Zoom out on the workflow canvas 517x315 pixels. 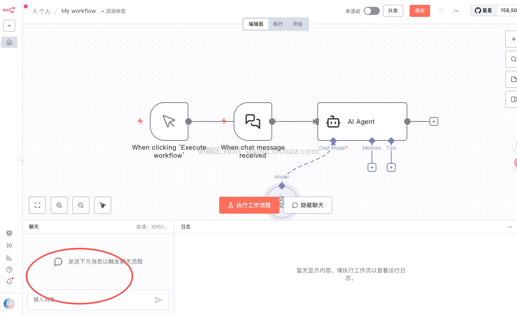point(81,205)
